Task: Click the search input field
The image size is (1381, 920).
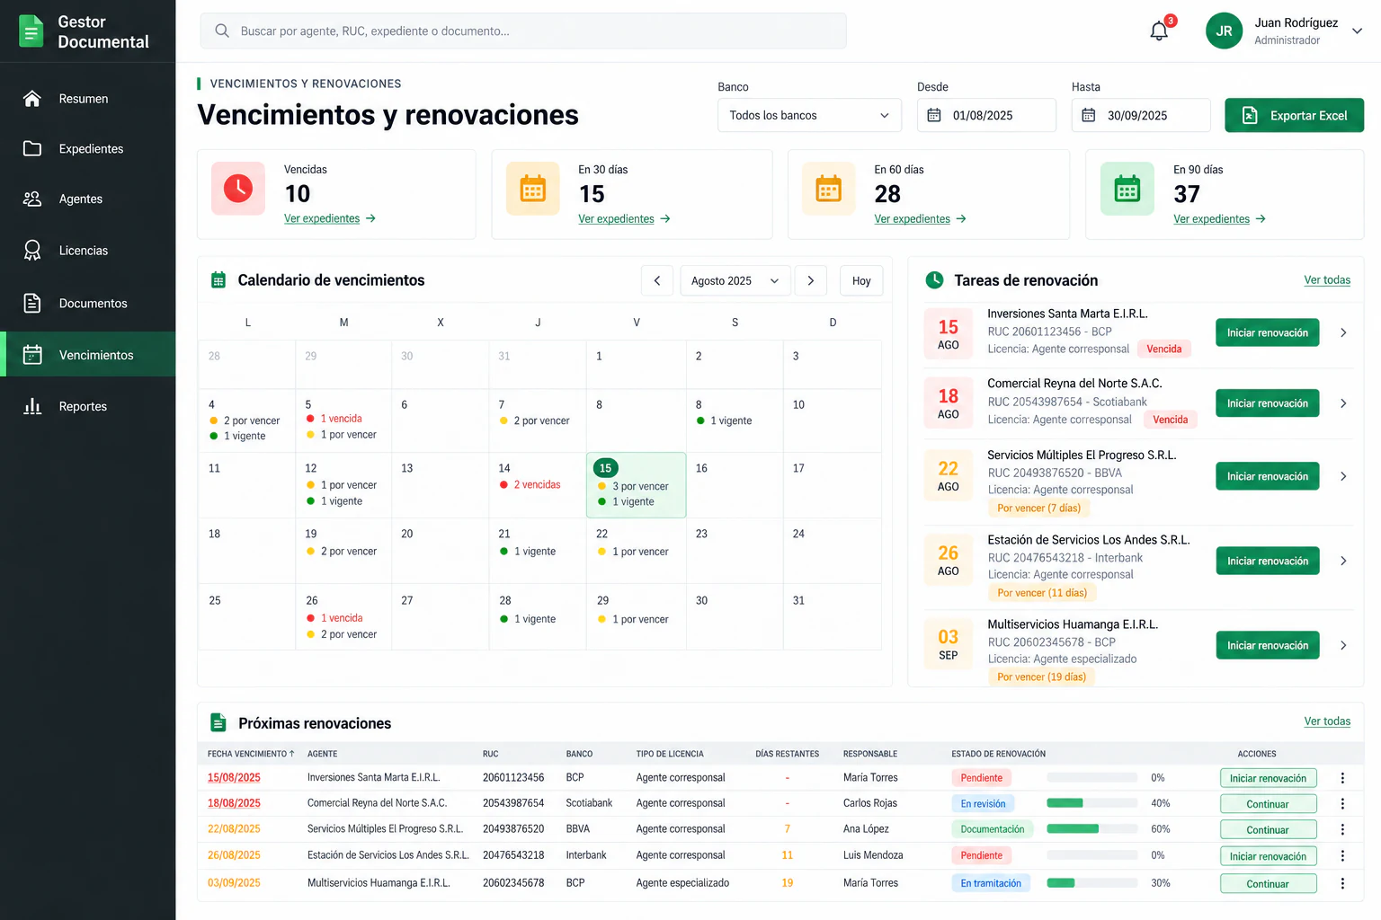Action: click(x=523, y=31)
